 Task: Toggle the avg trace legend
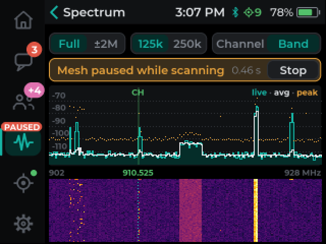(282, 93)
